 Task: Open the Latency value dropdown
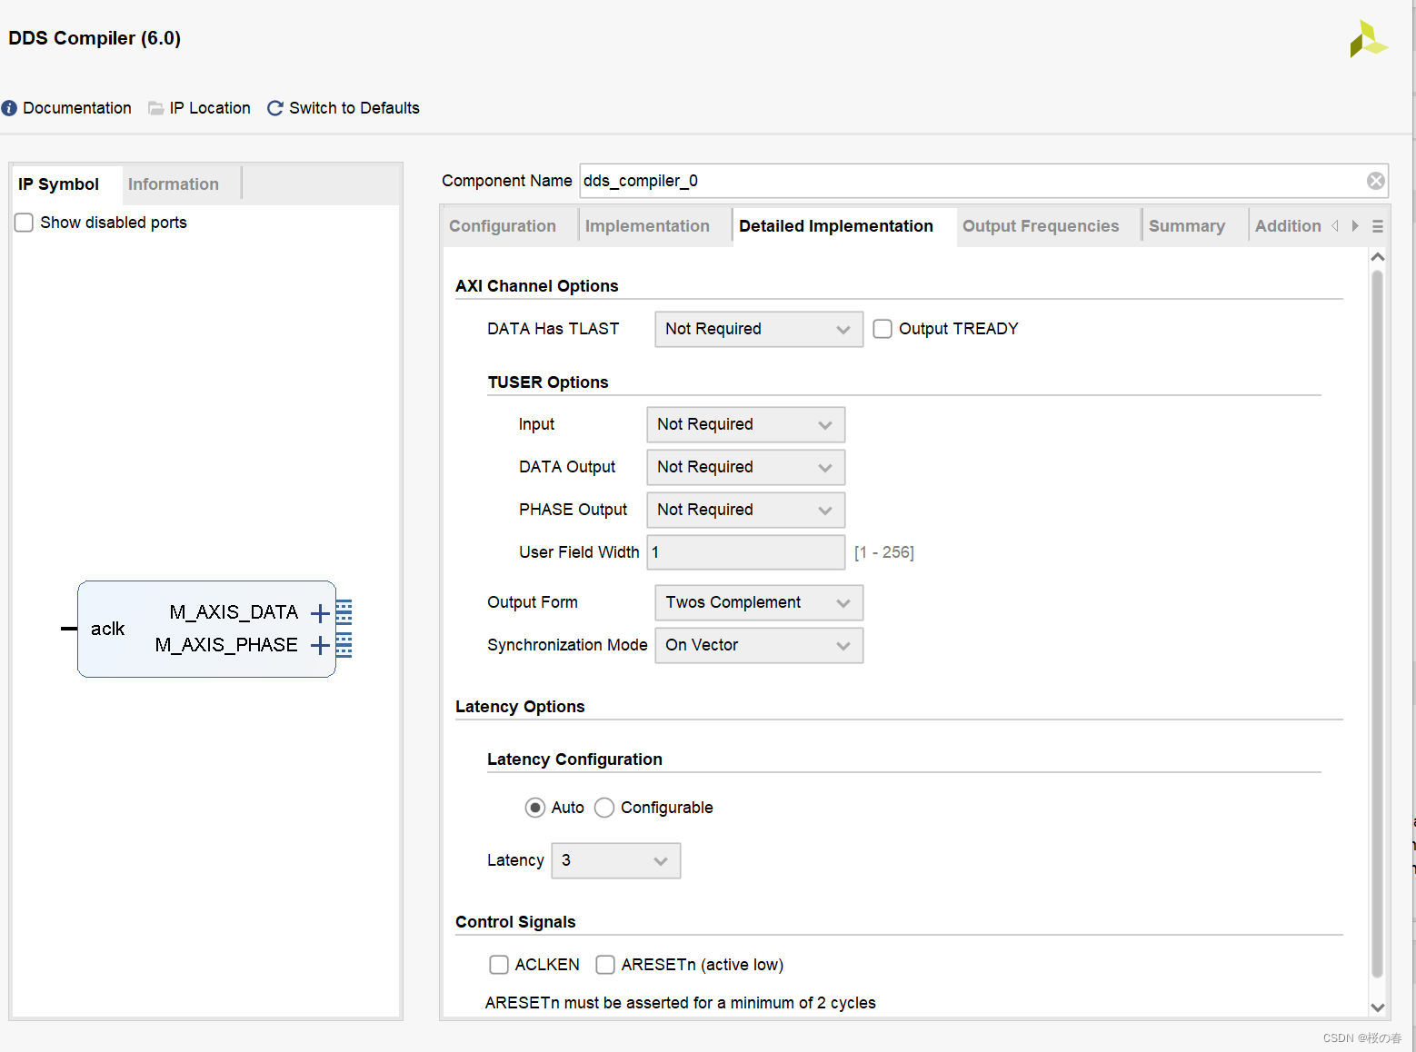click(x=616, y=860)
